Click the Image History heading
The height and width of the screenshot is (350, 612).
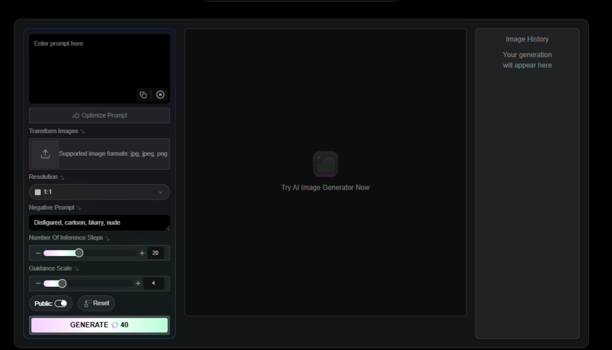[x=527, y=39]
